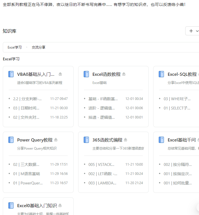This screenshot has height=215, width=199.
Task: Click lock icon beside Power Query教程
Action: (x=56, y=140)
